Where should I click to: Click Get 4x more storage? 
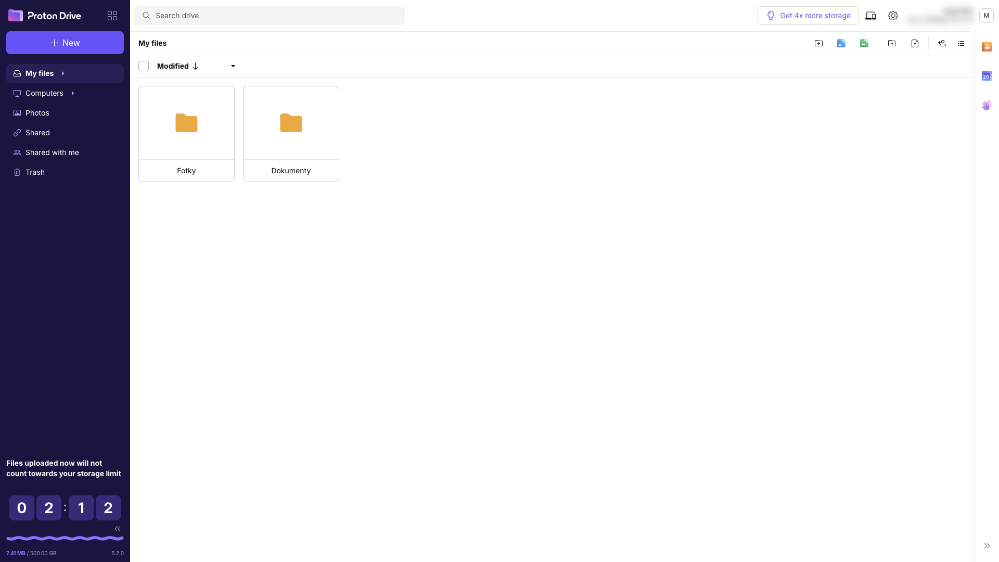(808, 16)
